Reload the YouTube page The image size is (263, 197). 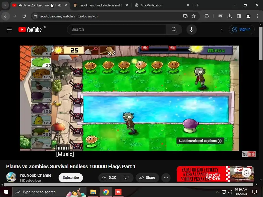(24, 16)
